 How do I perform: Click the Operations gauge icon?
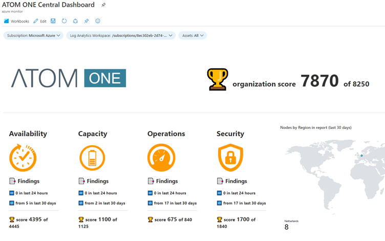pos(161,158)
